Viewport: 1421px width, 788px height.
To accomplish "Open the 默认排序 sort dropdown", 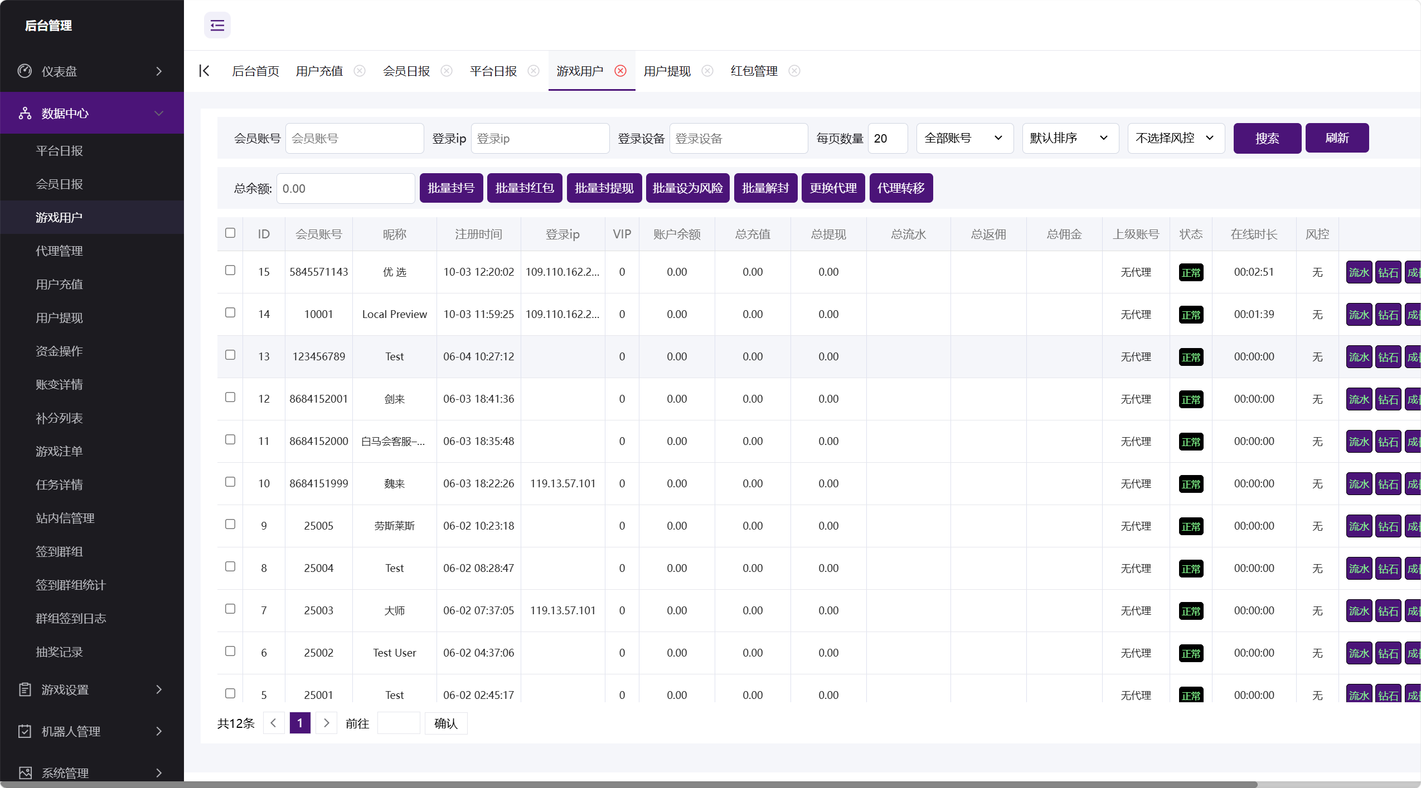I will pos(1070,138).
